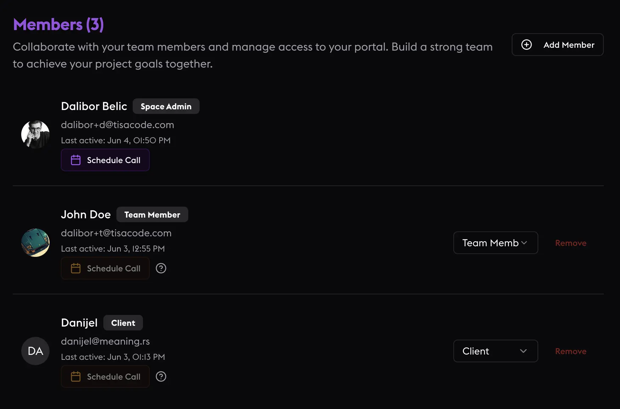Click calendar icon in Dalibor's Schedule Call
The height and width of the screenshot is (409, 620).
click(x=76, y=160)
